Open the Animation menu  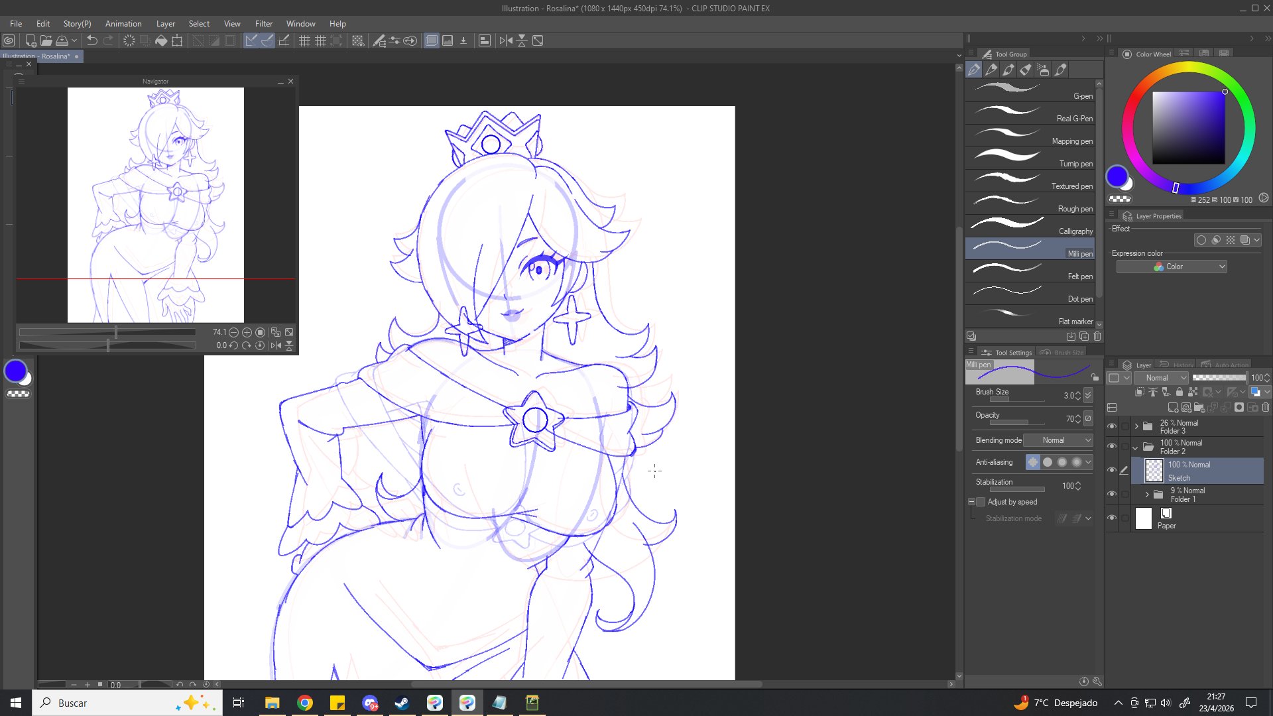pyautogui.click(x=123, y=24)
